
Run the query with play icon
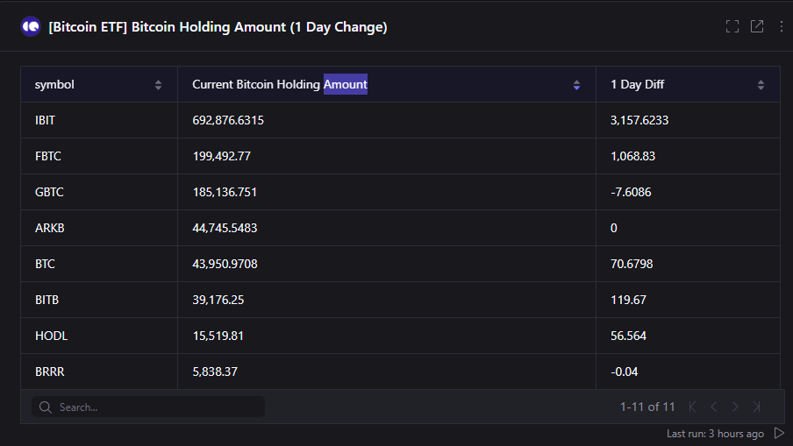(779, 434)
